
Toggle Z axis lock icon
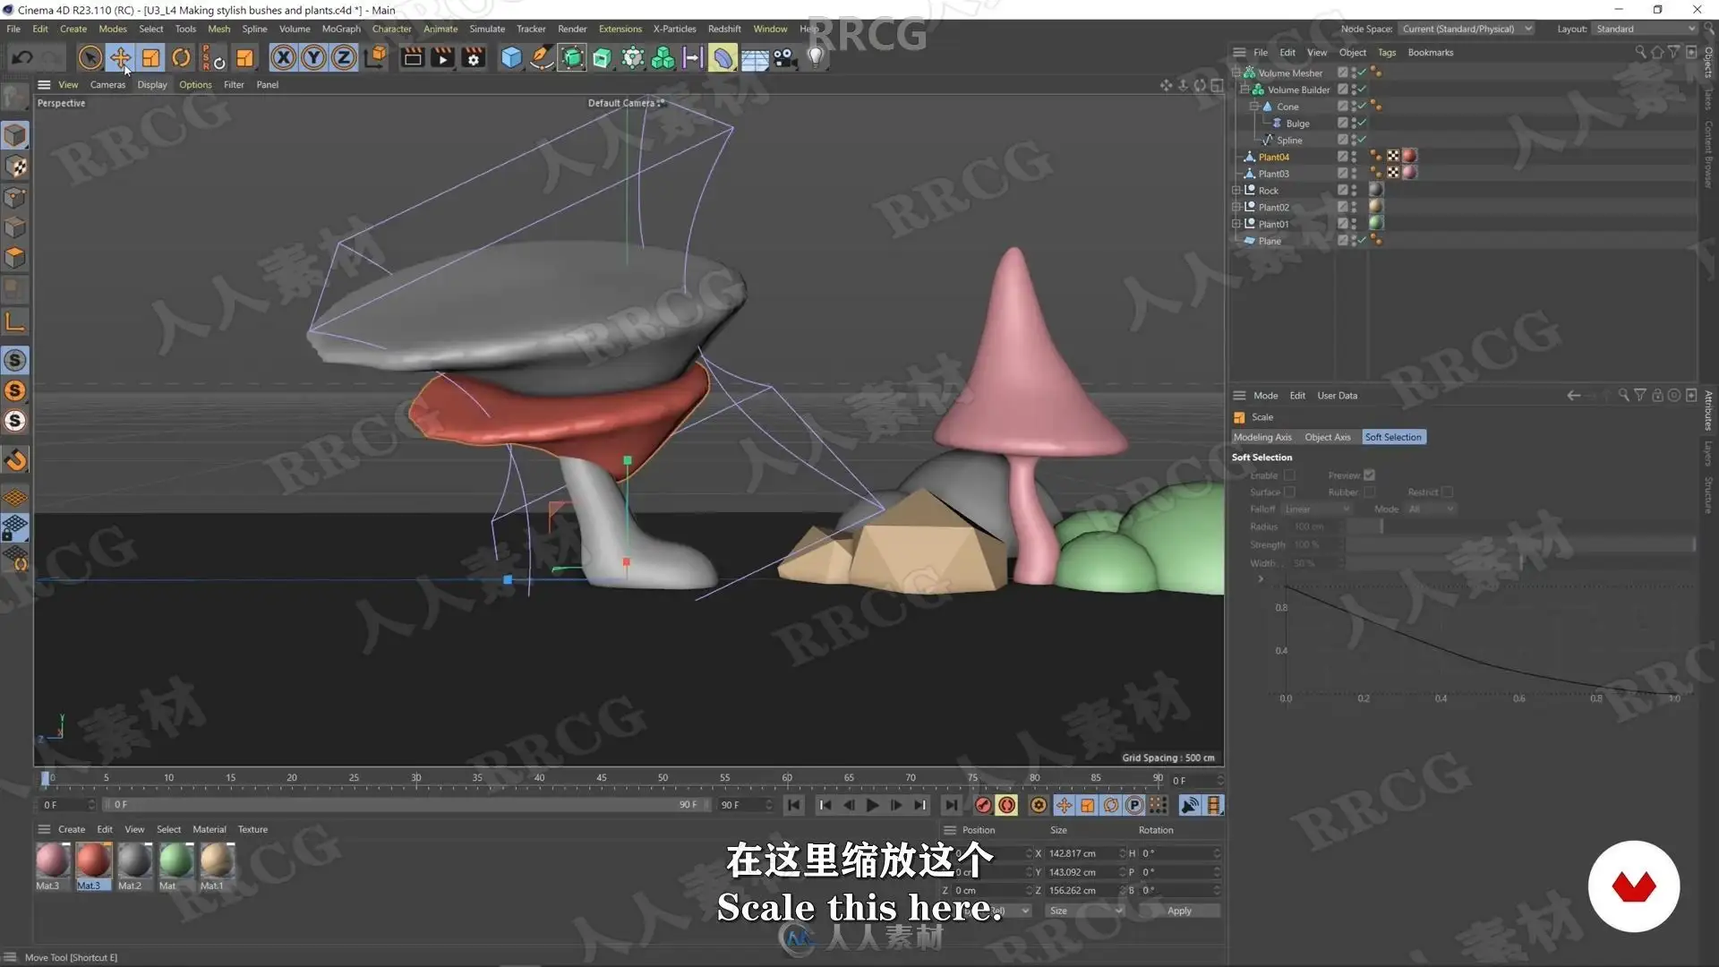coord(344,58)
